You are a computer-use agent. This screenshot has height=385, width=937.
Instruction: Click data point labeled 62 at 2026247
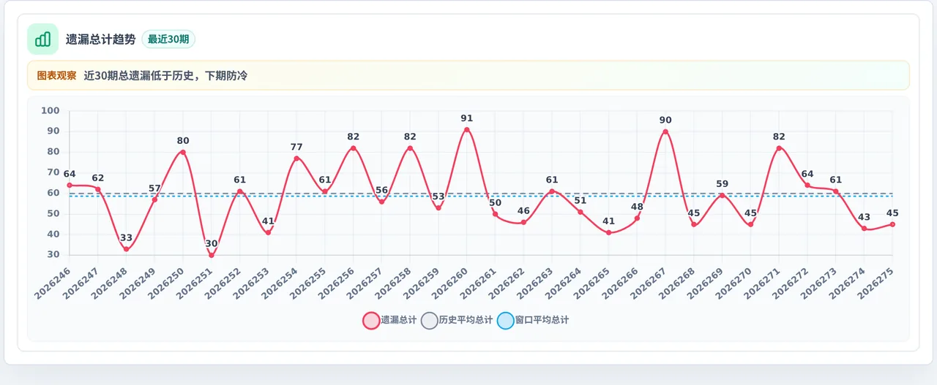[x=98, y=189]
